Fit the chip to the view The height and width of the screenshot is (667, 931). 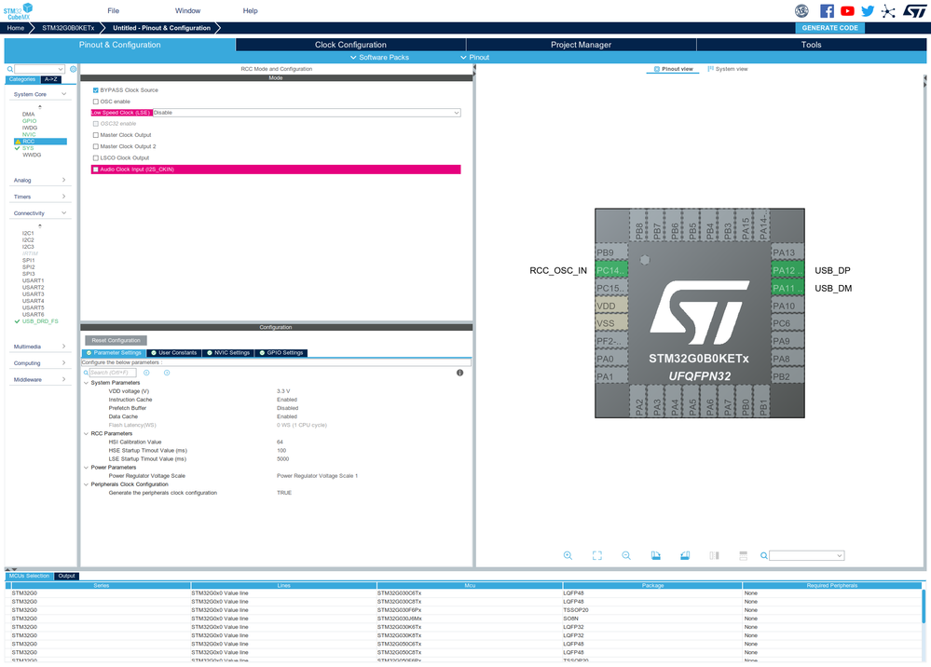click(x=596, y=555)
